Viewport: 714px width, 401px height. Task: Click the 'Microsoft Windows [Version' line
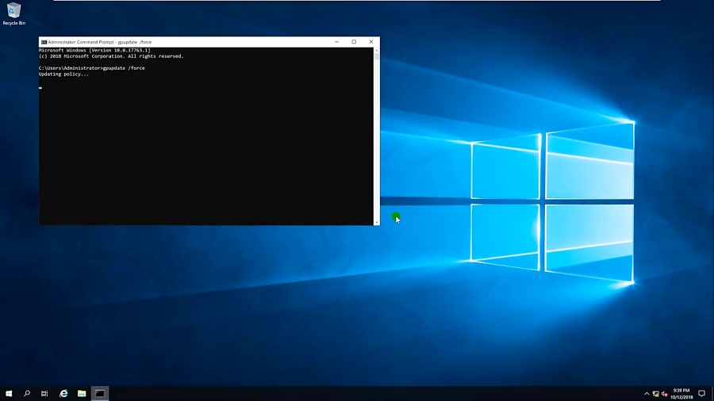tap(94, 51)
